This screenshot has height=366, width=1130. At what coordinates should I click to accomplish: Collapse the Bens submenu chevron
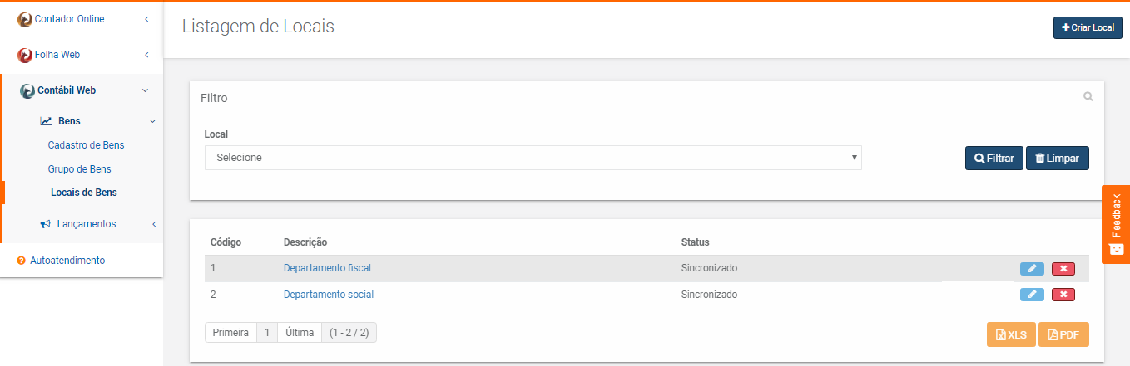(152, 121)
